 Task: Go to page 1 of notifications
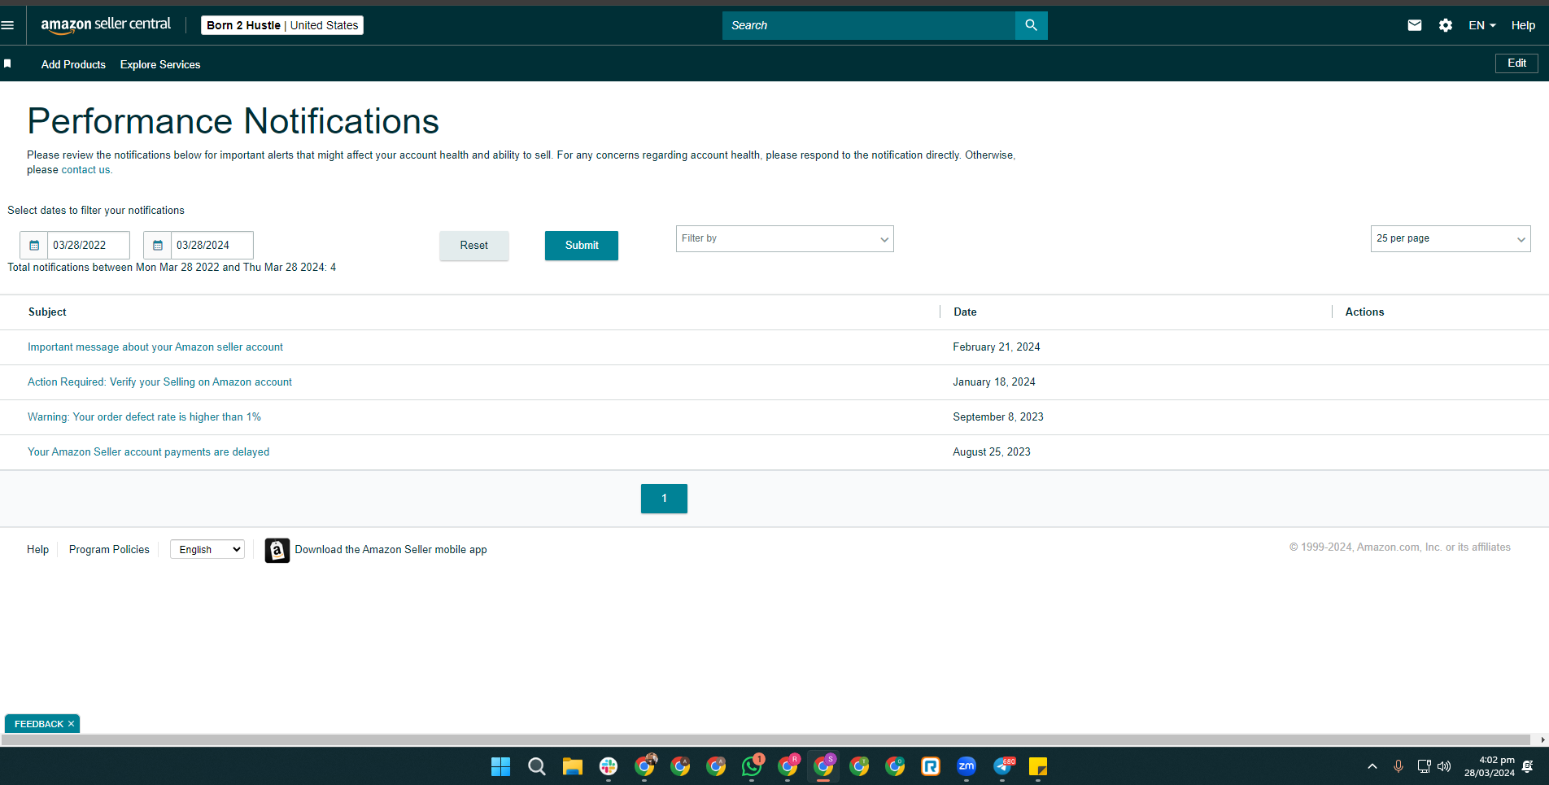664,499
